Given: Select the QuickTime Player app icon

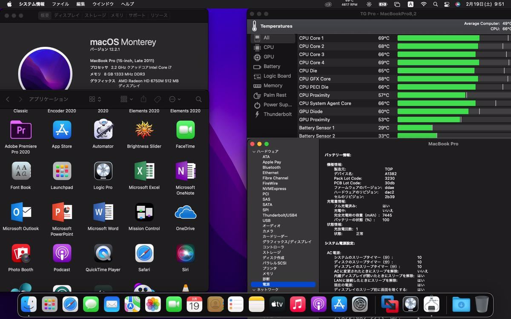Looking at the screenshot, I should (103, 253).
